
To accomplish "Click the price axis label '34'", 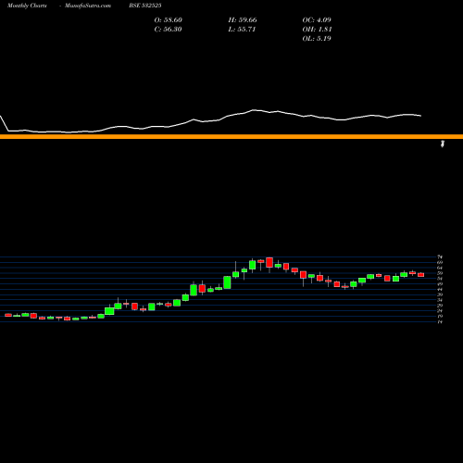I will (x=440, y=300).
